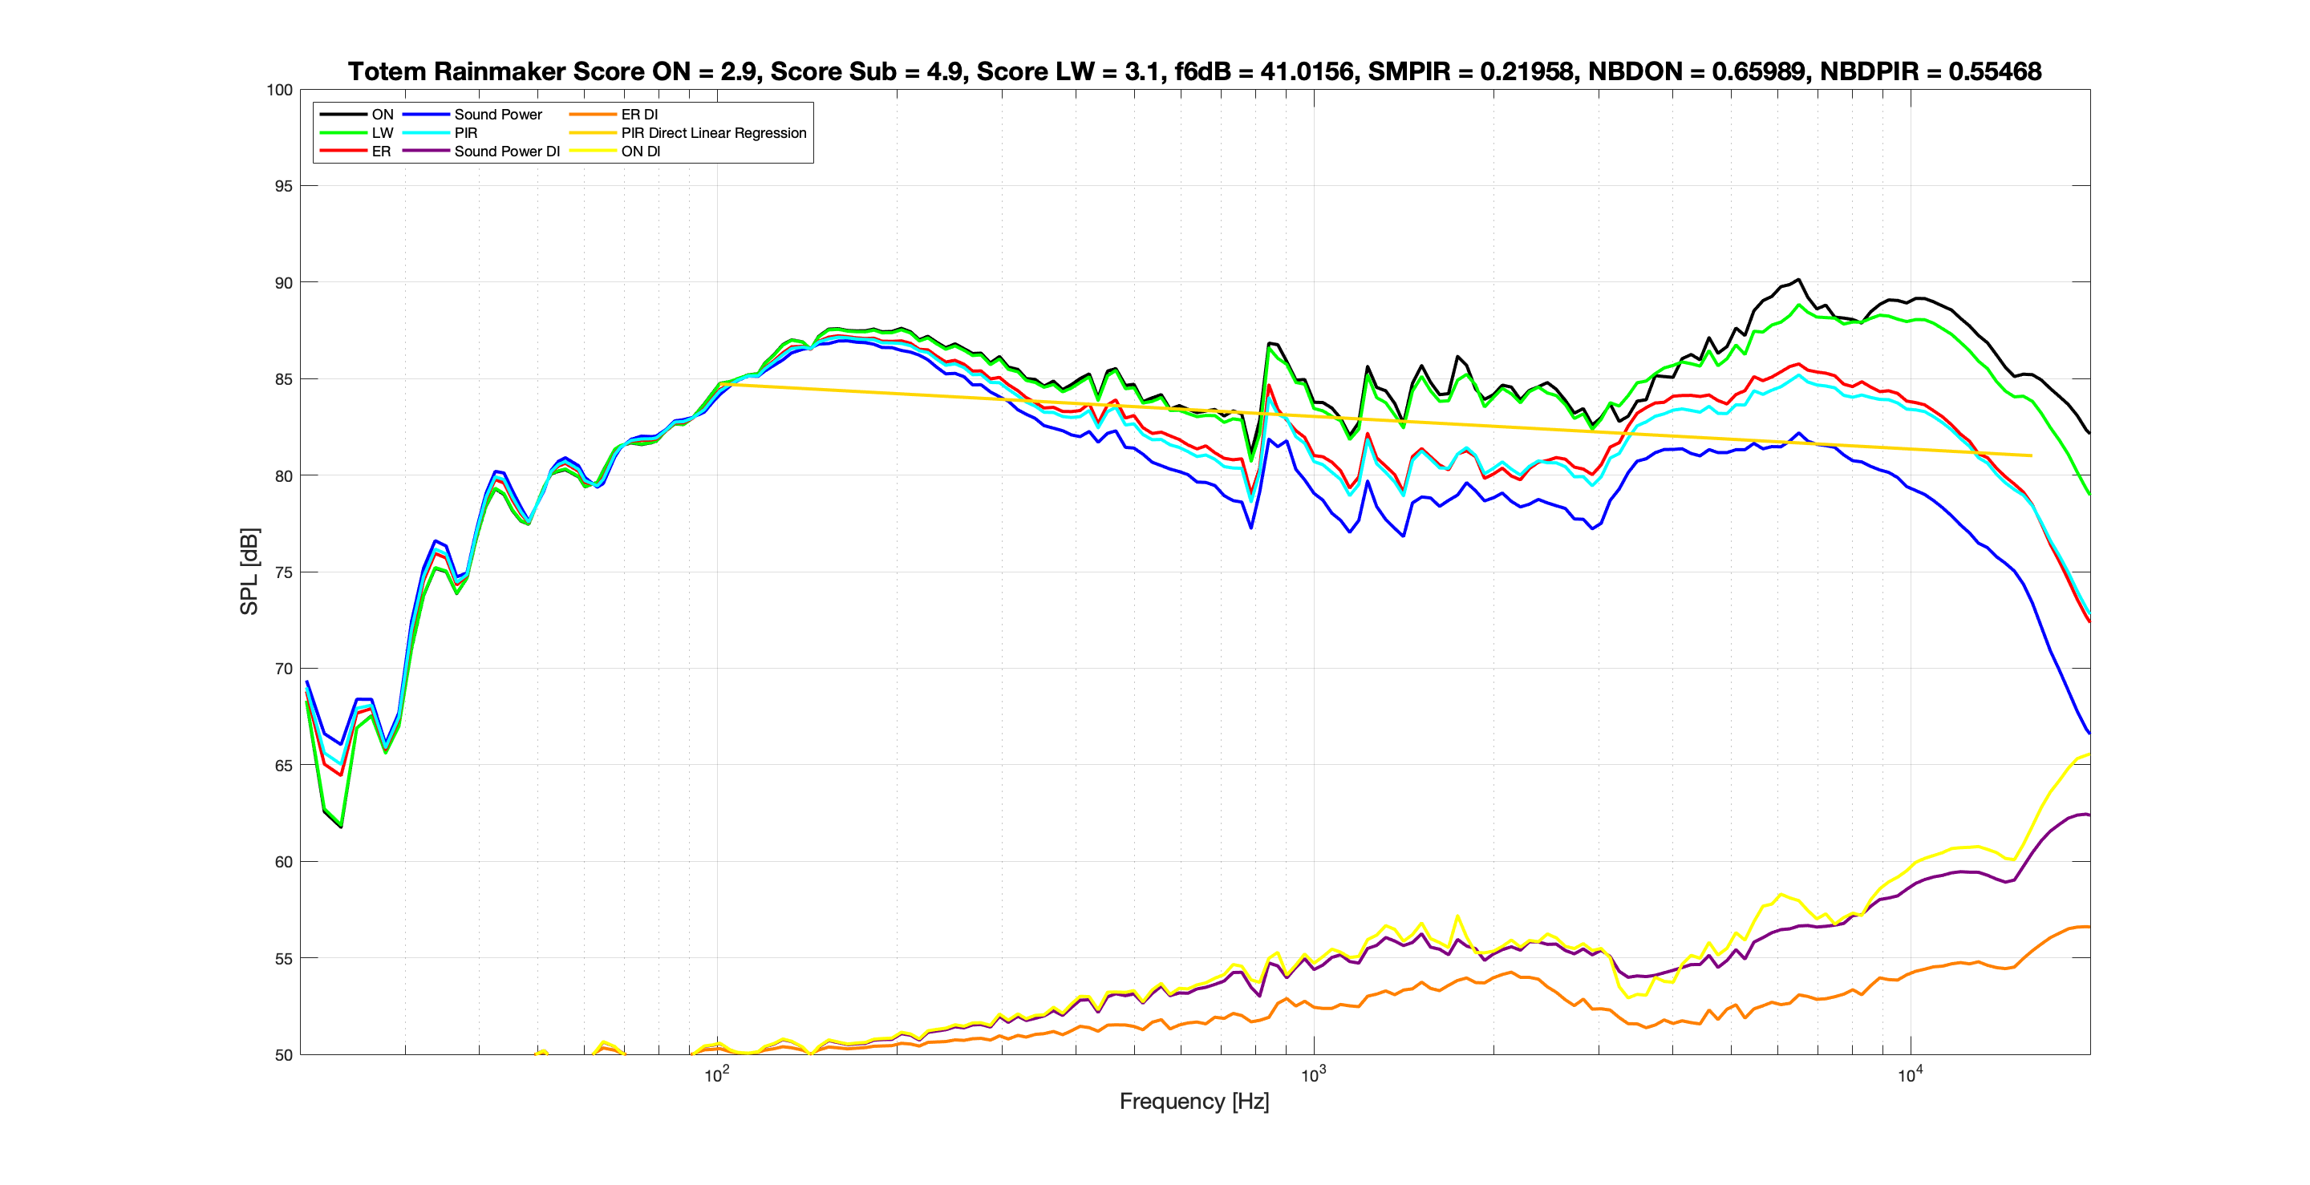Click the y-axis tick label '80'
The width and height of the screenshot is (2310, 1185).
tap(283, 476)
